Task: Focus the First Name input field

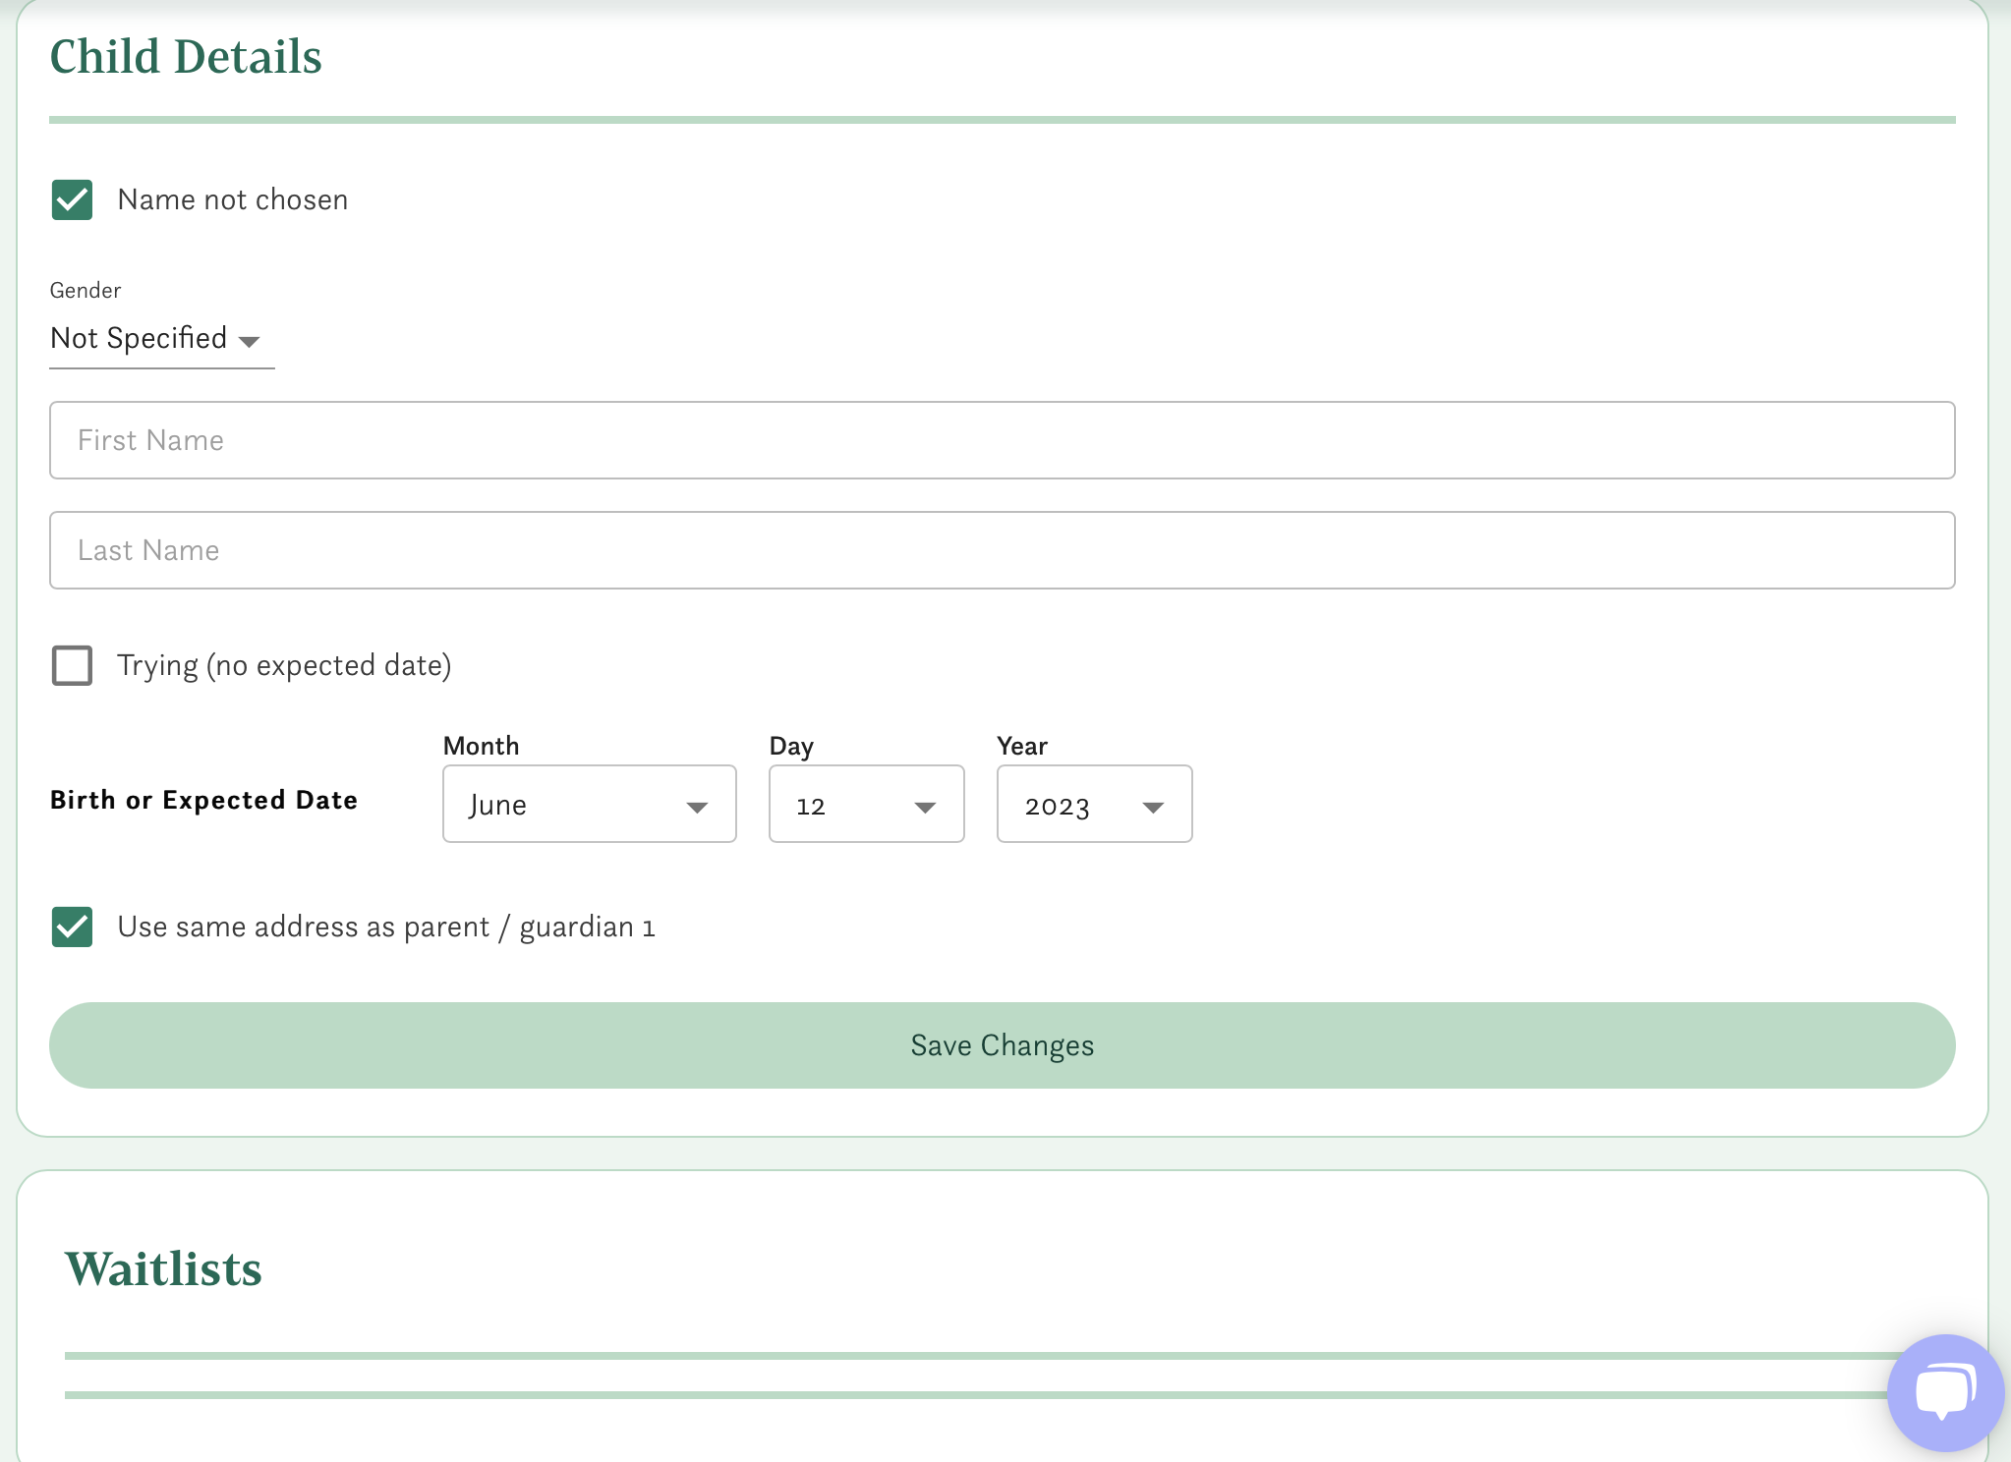Action: coord(1003,440)
